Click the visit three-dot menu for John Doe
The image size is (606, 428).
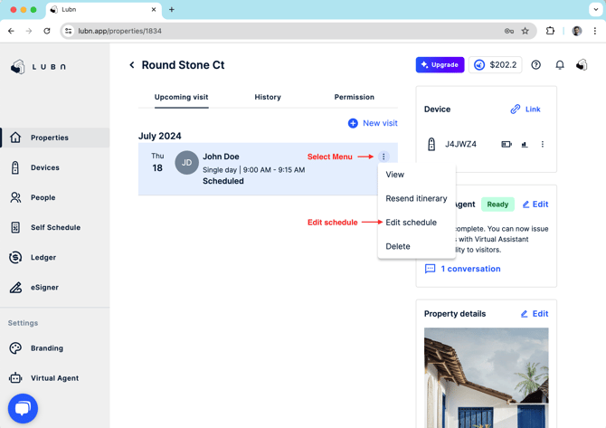[383, 157]
